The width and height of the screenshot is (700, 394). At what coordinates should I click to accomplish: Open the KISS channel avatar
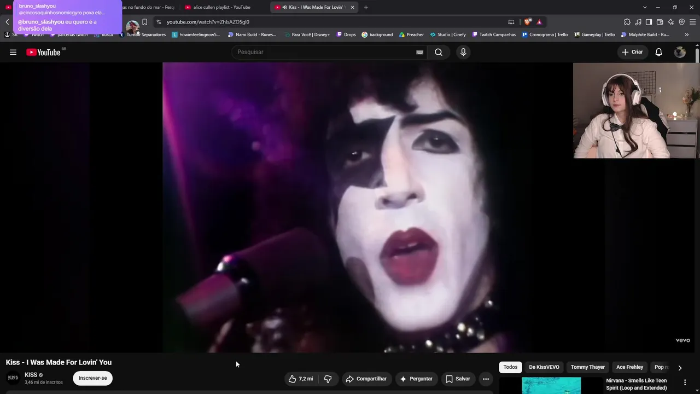13,378
